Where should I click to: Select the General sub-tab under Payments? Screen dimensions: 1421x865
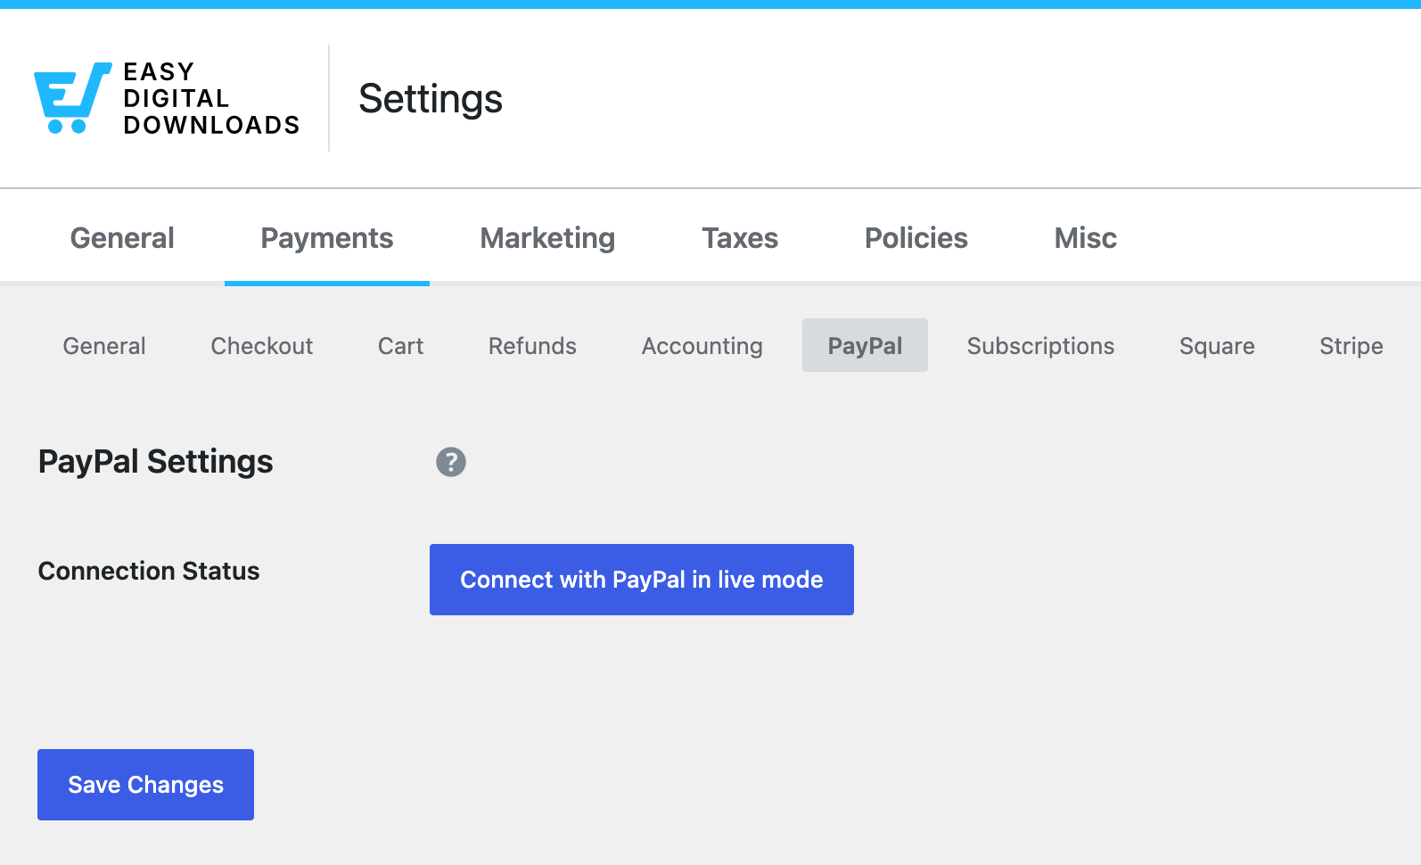click(x=104, y=346)
